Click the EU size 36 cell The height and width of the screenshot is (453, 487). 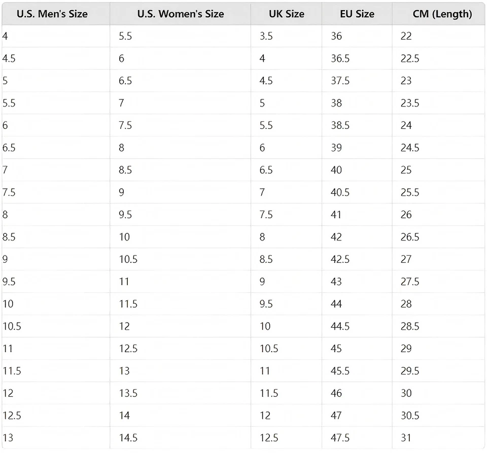[x=336, y=36]
